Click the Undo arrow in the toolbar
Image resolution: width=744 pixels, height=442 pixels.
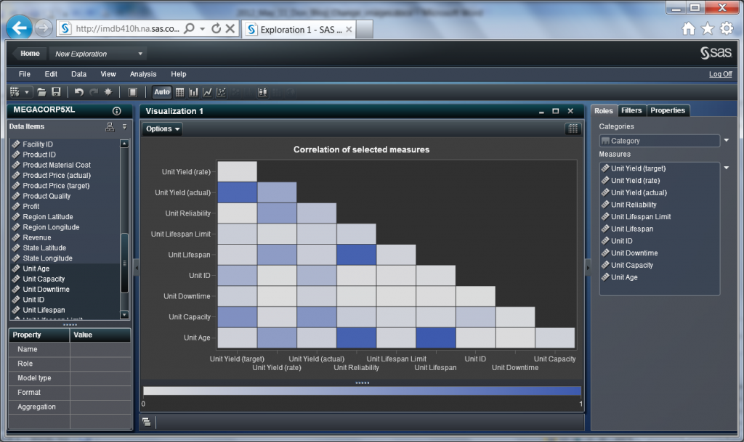79,92
